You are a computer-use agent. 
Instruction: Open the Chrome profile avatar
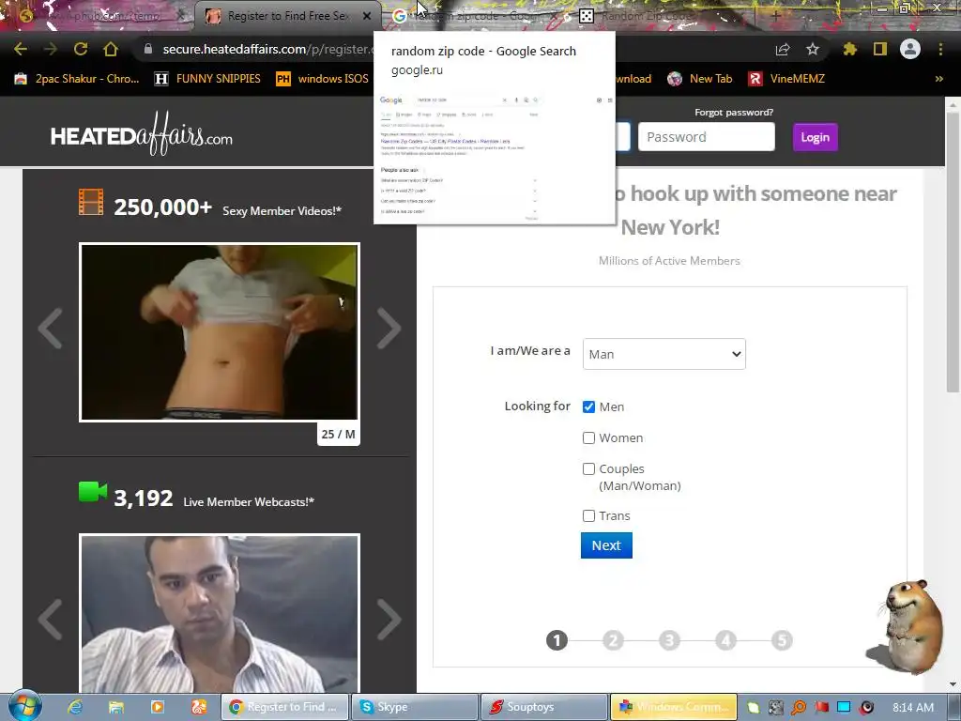coord(910,49)
